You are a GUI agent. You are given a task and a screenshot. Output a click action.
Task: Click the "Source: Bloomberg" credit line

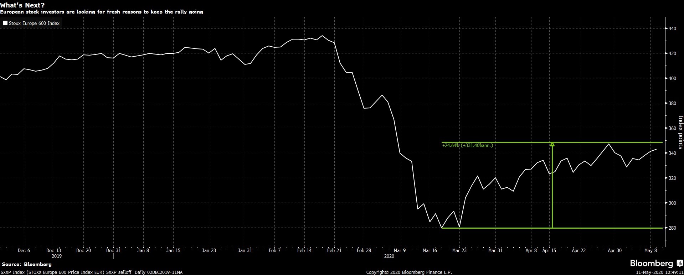(x=27, y=265)
